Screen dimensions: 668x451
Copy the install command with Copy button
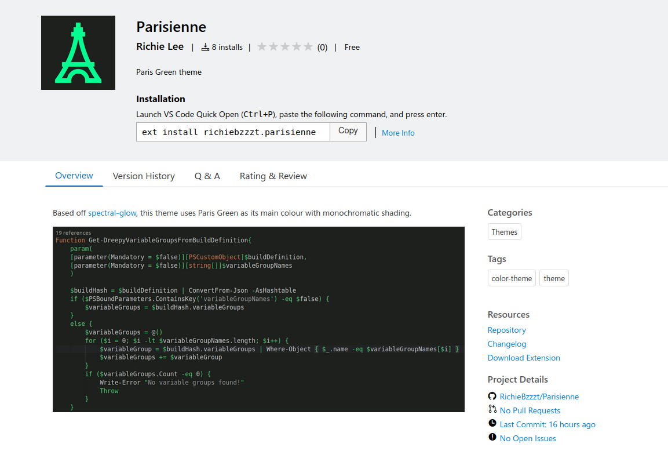[x=348, y=131]
